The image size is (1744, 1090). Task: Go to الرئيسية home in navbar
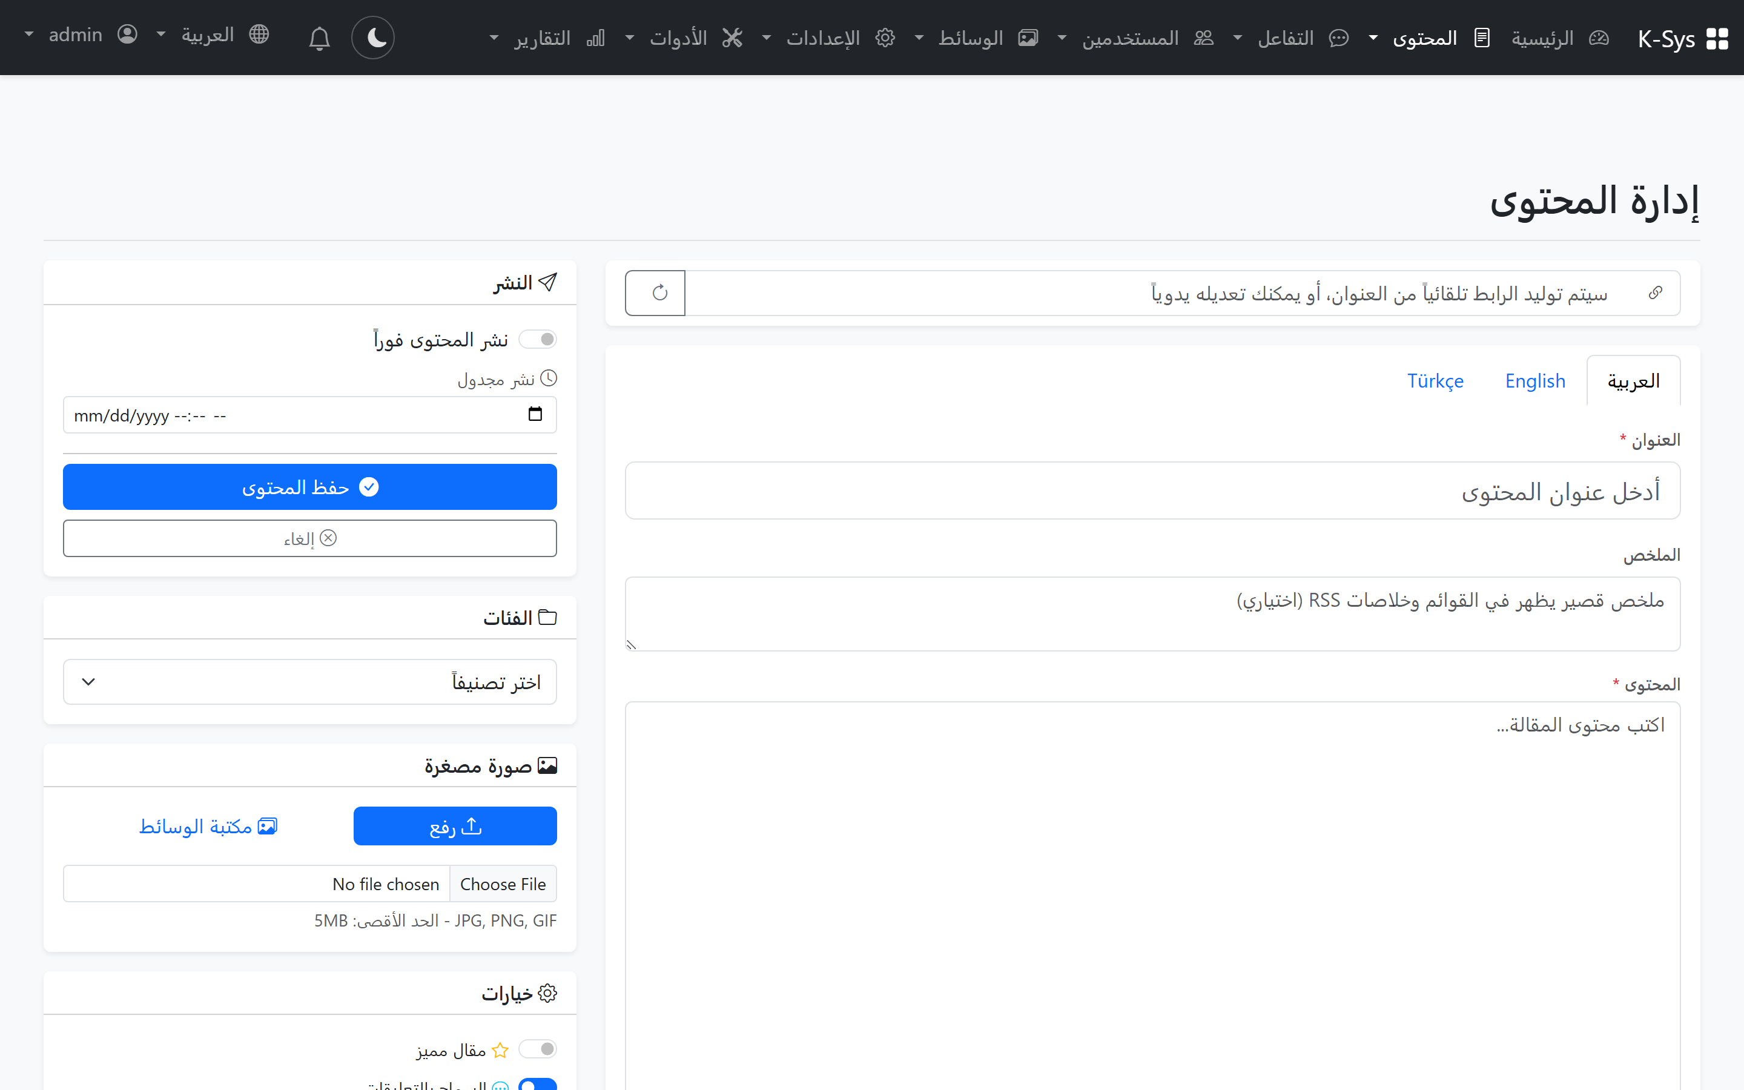1561,38
